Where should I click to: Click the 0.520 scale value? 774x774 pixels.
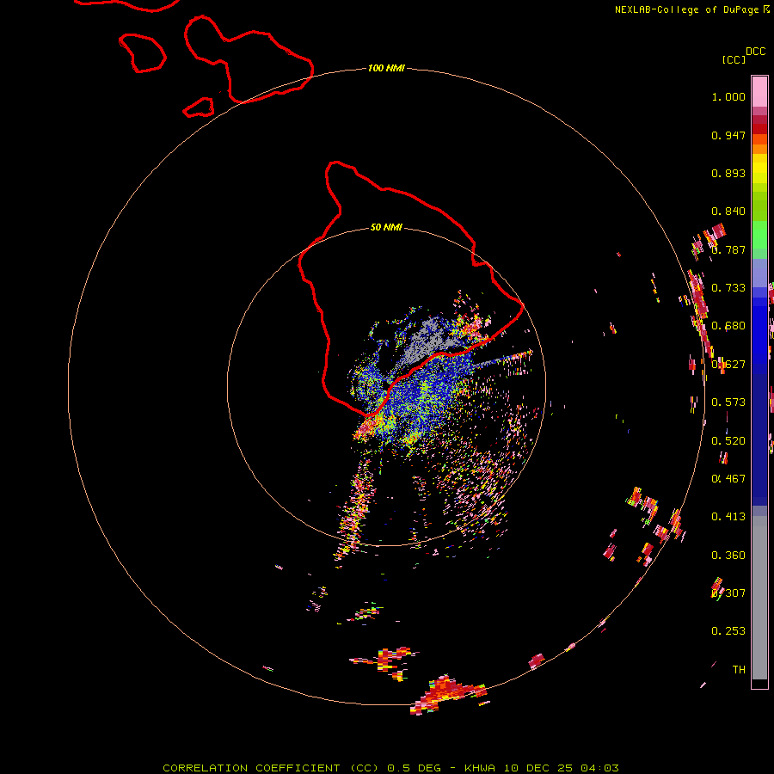click(x=728, y=441)
